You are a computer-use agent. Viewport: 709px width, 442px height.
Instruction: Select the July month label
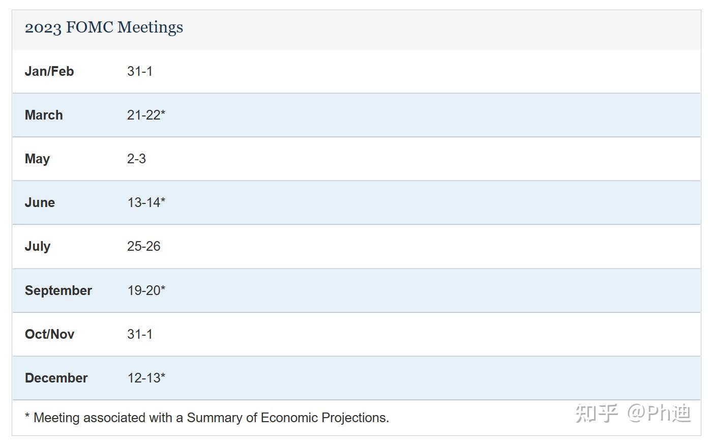click(x=38, y=246)
